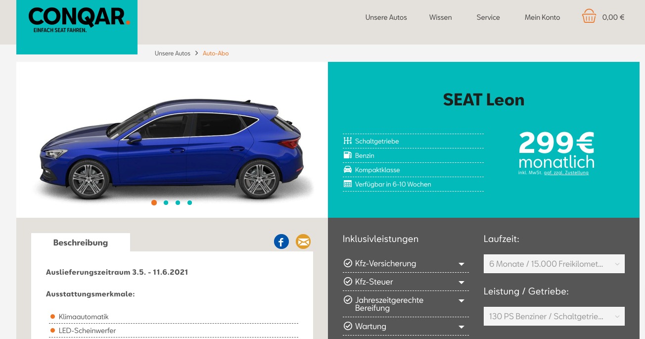Click Kfz-Versicherung checkmark icon
This screenshot has height=339, width=645.
[x=348, y=263]
